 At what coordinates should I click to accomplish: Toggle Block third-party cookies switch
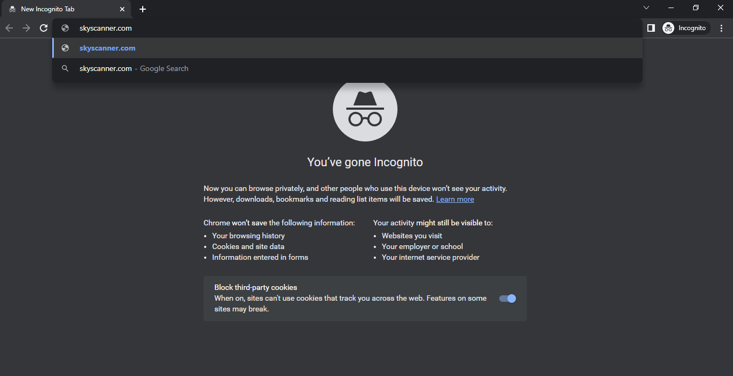pos(507,299)
